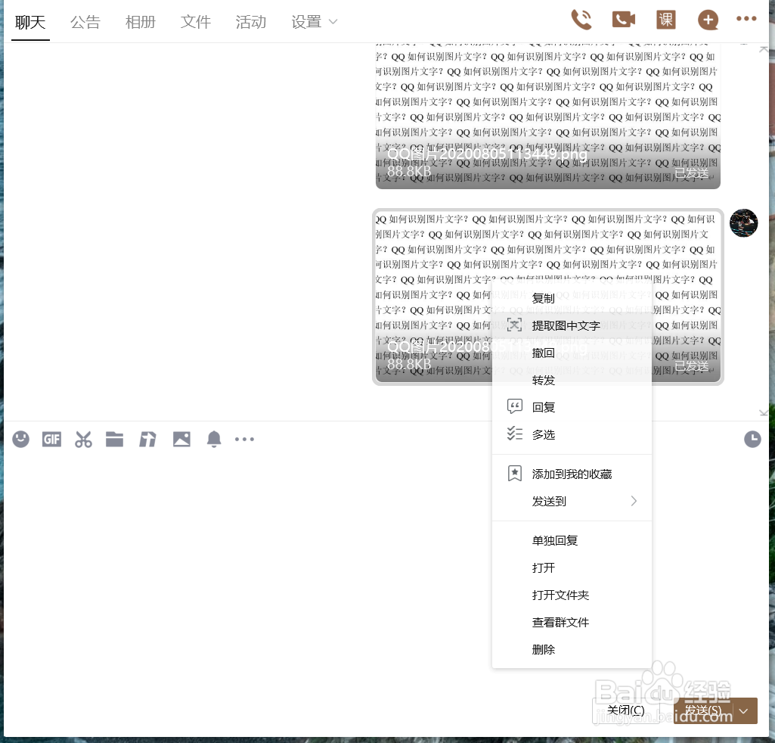Send a file using the folder icon
This screenshot has height=743, width=775.
tap(114, 439)
